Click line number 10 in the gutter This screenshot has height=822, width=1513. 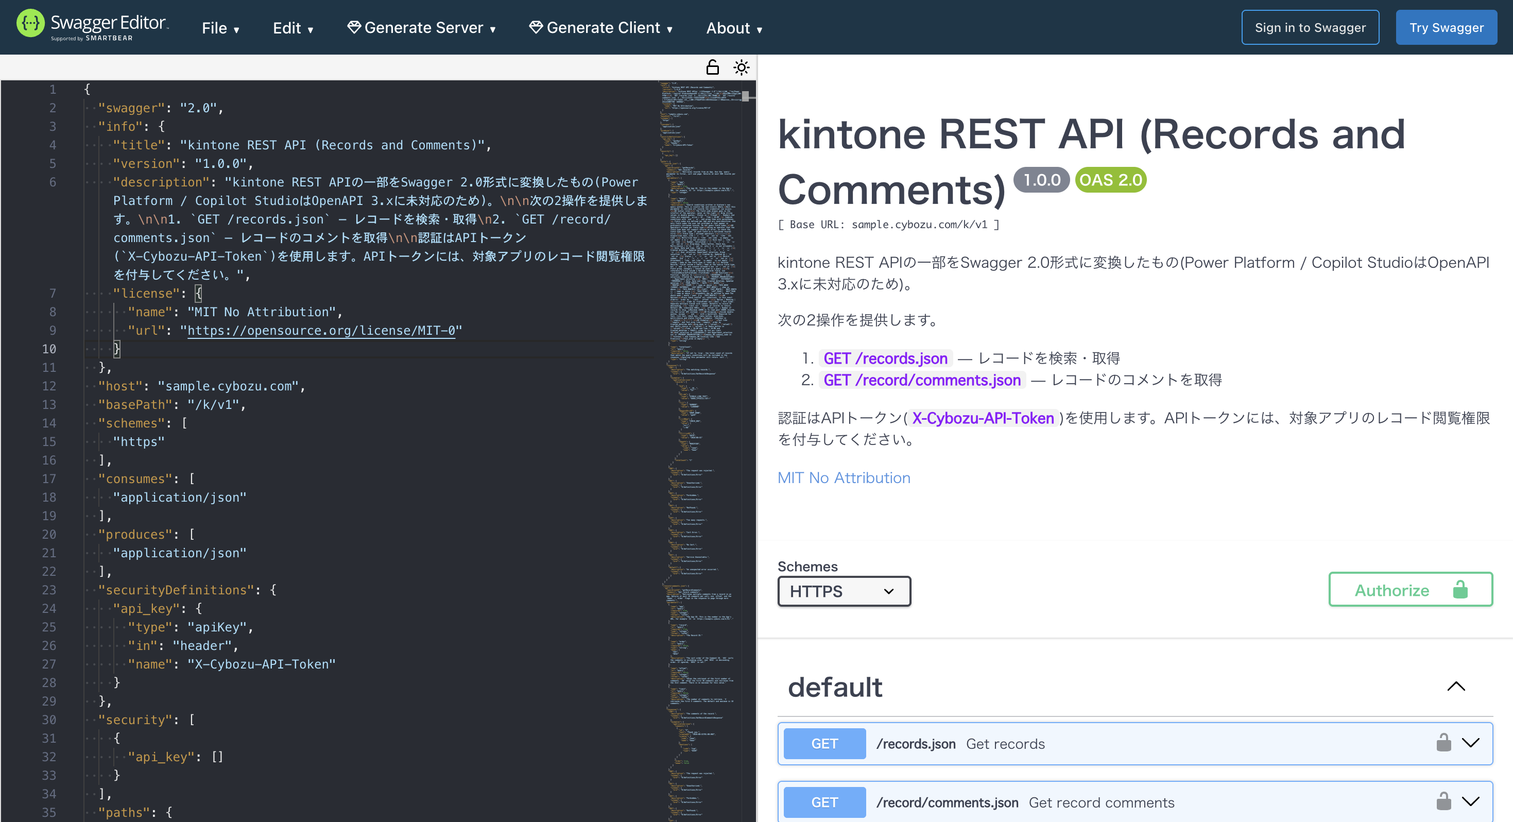[49, 349]
